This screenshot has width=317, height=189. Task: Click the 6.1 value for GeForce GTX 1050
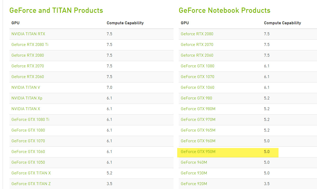(x=109, y=162)
